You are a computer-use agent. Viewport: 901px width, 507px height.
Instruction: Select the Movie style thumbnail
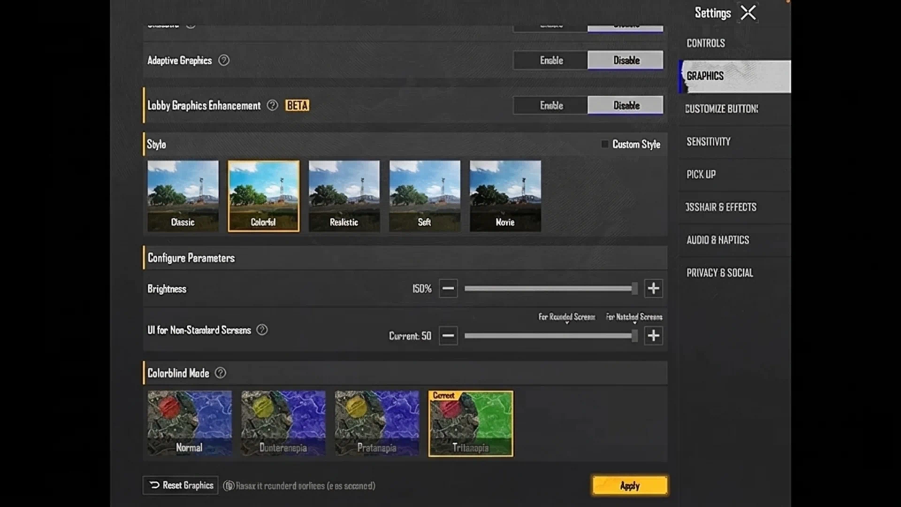505,196
